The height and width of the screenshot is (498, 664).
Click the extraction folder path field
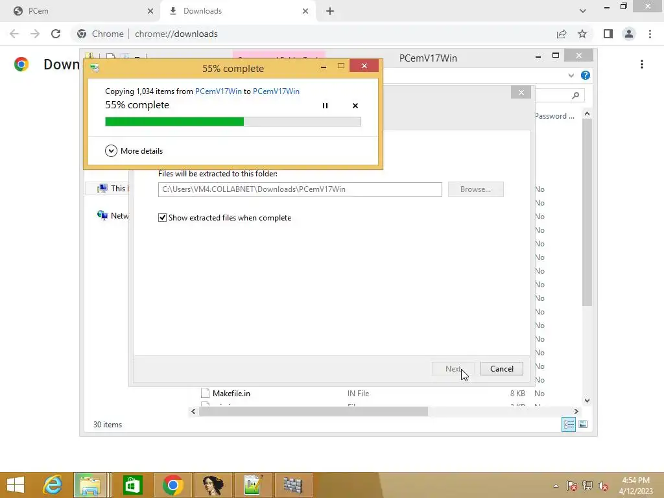(x=300, y=189)
